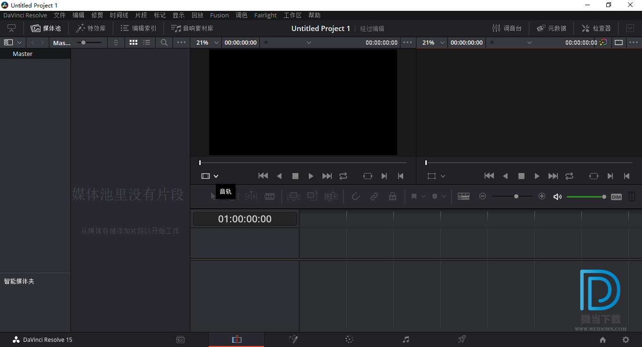
Task: Open the Fusion page wand icon
Action: (x=293, y=339)
